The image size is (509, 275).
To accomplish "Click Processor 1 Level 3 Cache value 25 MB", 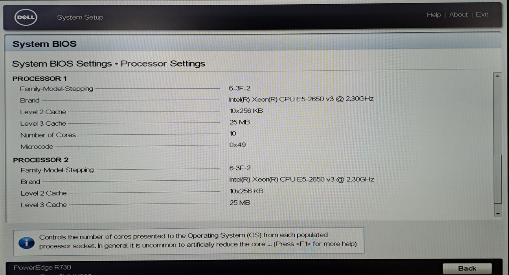I will click(239, 122).
